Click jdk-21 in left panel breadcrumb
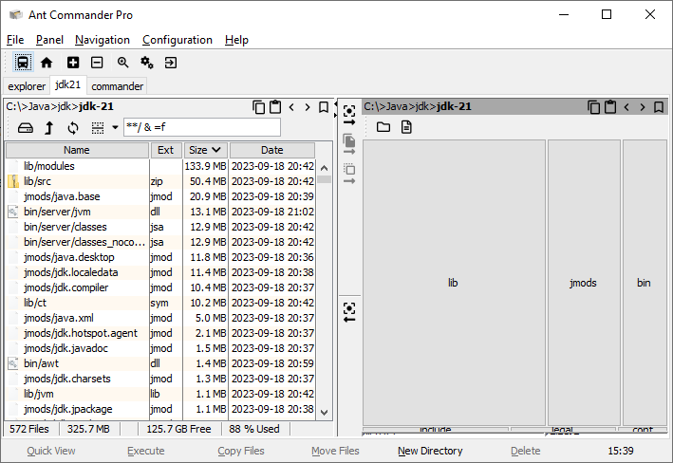The image size is (673, 463). click(x=96, y=106)
